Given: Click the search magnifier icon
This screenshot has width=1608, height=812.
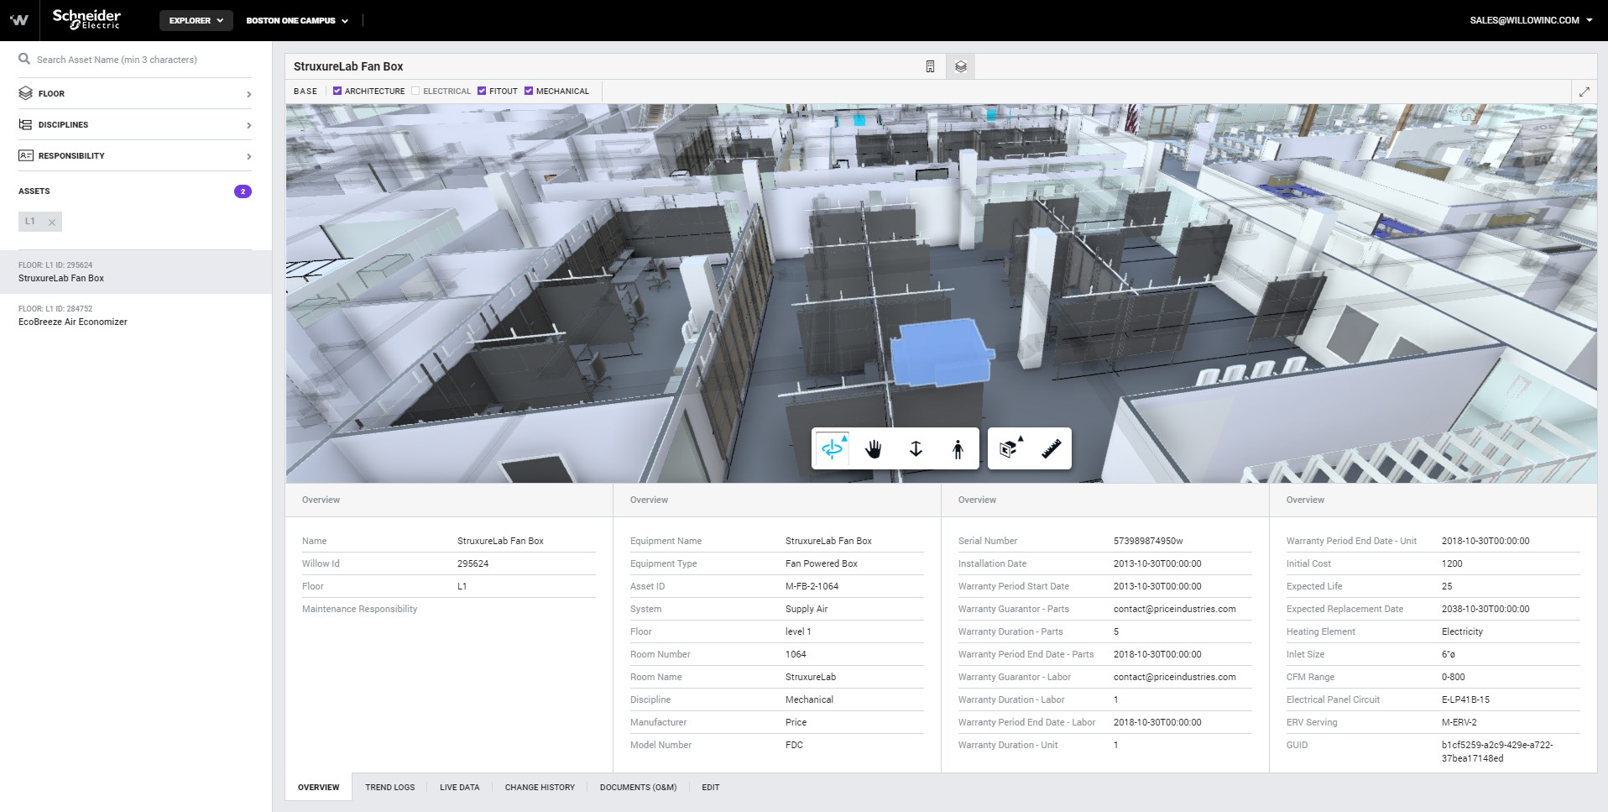Looking at the screenshot, I should click(x=24, y=59).
